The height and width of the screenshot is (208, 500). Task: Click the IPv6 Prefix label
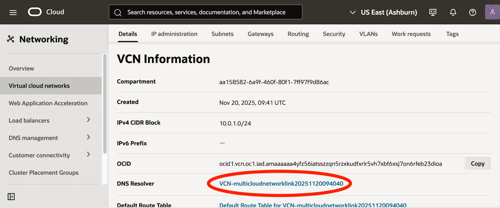132,143
